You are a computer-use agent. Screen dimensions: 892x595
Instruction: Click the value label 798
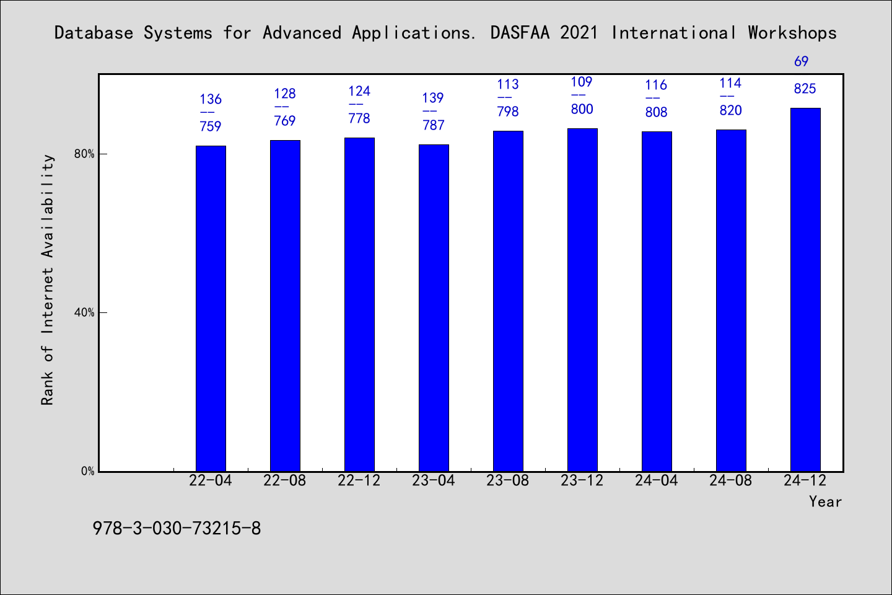(x=508, y=112)
